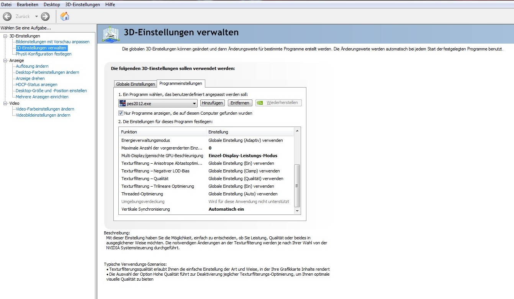Select Texturfilterung – Anisotrope Abtastoptimierung row
Image resolution: width=514 pixels, height=299 pixels.
tap(206, 163)
